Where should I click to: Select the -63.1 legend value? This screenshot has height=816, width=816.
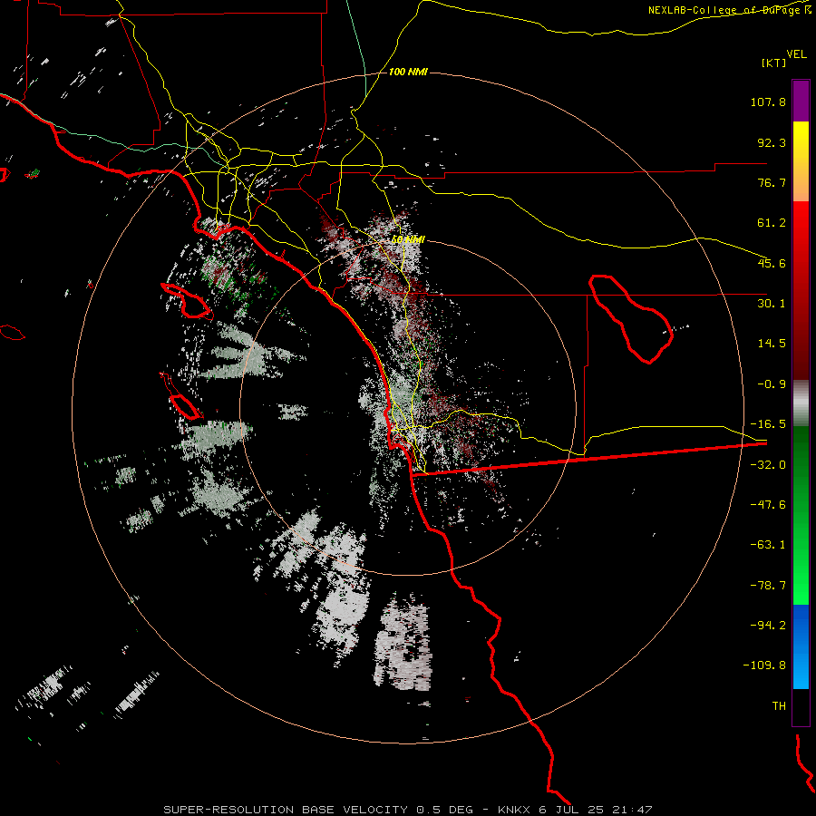(x=768, y=545)
